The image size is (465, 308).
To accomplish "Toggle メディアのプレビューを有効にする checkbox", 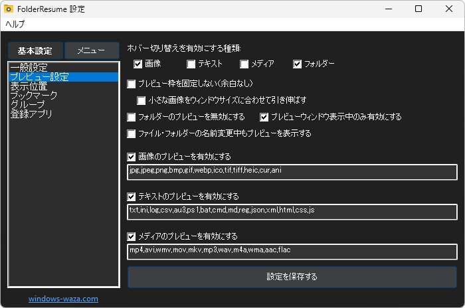I will (x=131, y=236).
